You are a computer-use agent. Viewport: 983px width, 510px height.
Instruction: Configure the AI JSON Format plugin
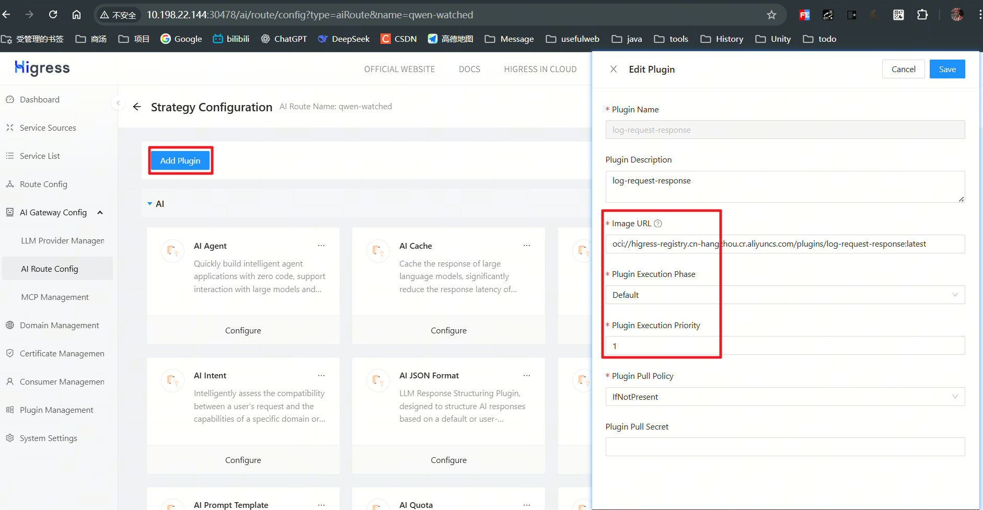coord(448,460)
